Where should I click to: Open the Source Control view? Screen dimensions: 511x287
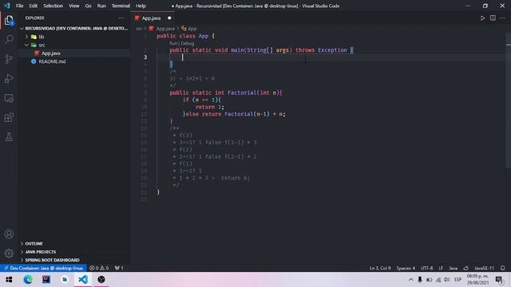click(9, 59)
